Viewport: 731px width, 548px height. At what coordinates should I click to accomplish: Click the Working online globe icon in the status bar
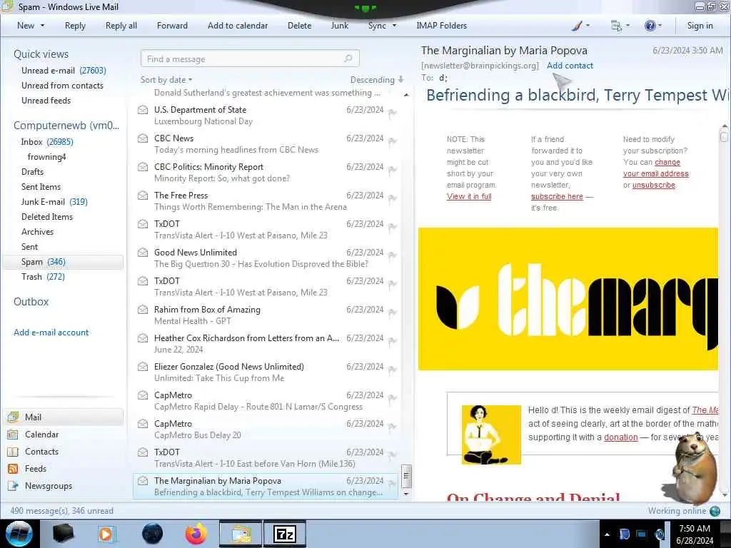(715, 511)
